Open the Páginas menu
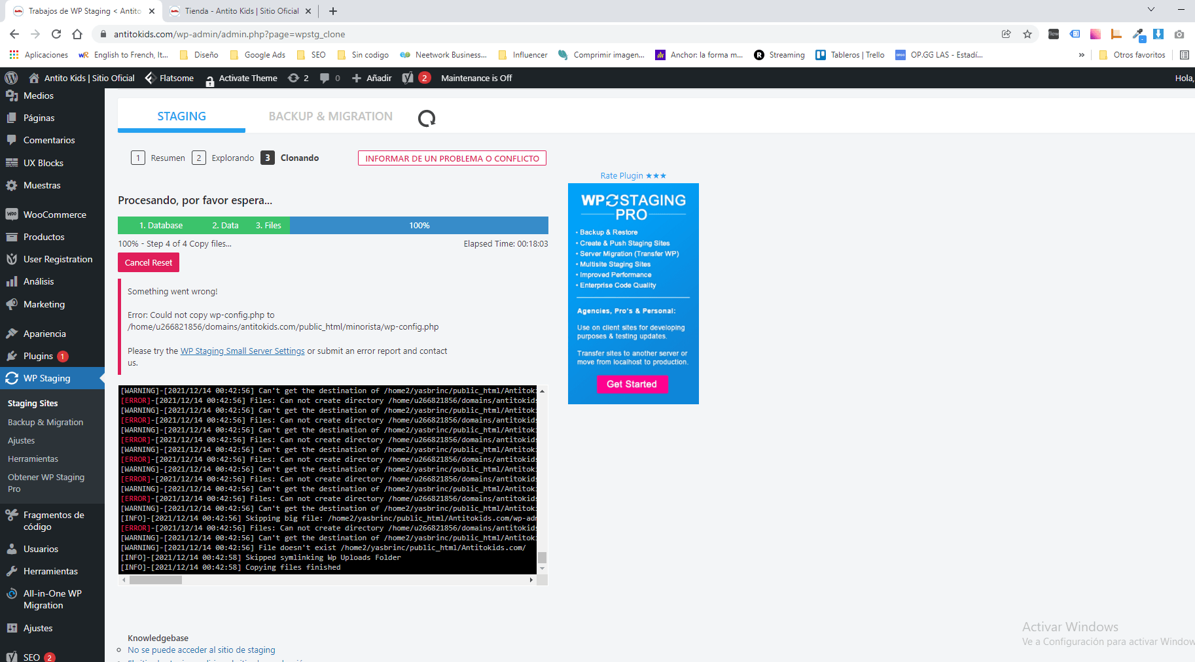 pyautogui.click(x=39, y=118)
